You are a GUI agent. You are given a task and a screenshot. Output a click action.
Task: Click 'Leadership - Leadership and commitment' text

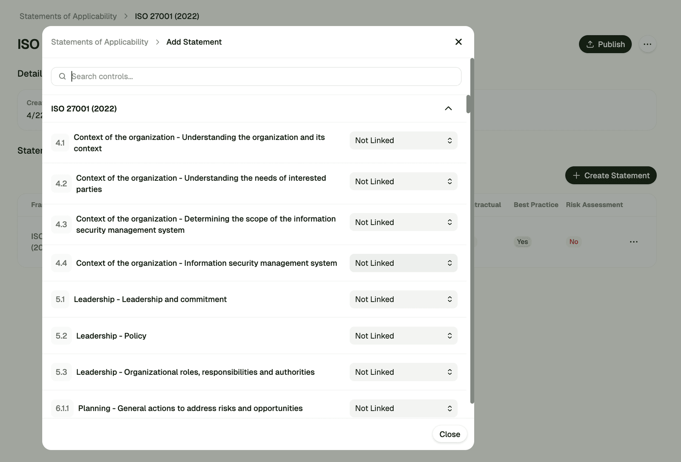[x=150, y=299]
